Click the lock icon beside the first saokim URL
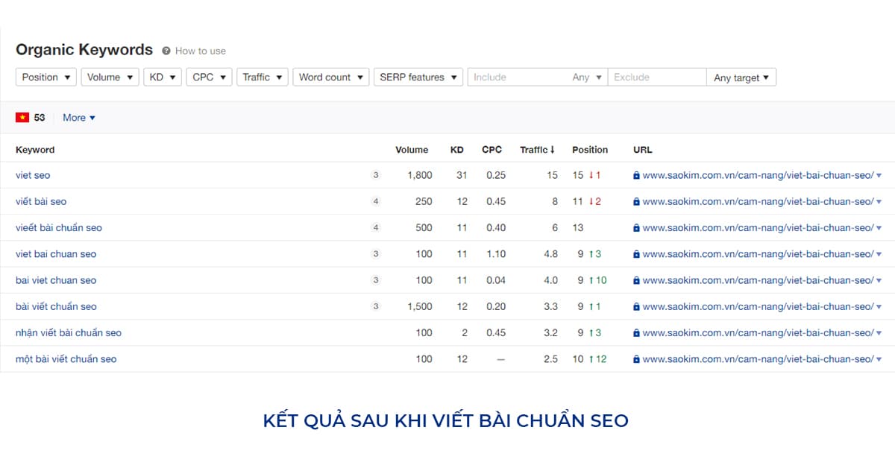Screen dimensions: 895x468 click(635, 175)
